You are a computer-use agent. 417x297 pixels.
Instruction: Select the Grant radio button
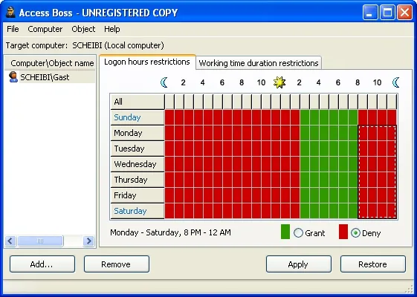pos(298,233)
